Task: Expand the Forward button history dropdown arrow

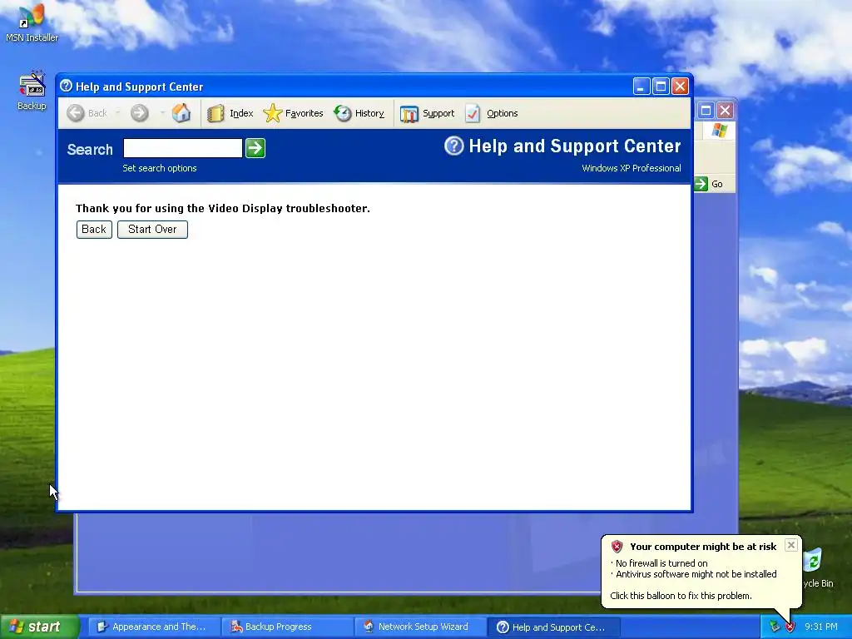Action: [x=162, y=113]
